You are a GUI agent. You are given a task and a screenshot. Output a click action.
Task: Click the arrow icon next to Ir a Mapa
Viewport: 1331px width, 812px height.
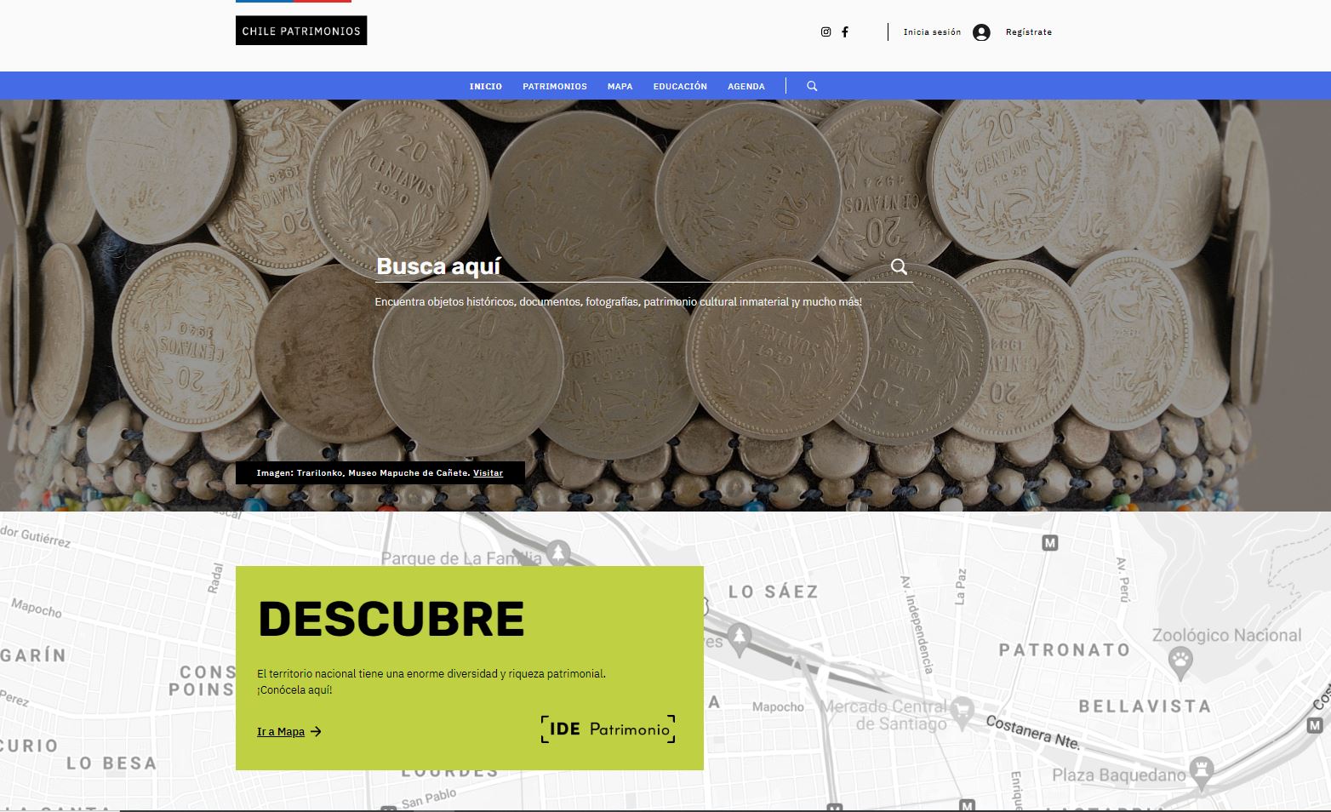pyautogui.click(x=316, y=732)
